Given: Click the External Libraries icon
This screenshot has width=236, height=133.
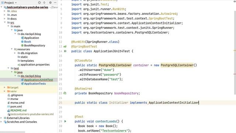Looking at the screenshot, I should (x=5, y=118).
